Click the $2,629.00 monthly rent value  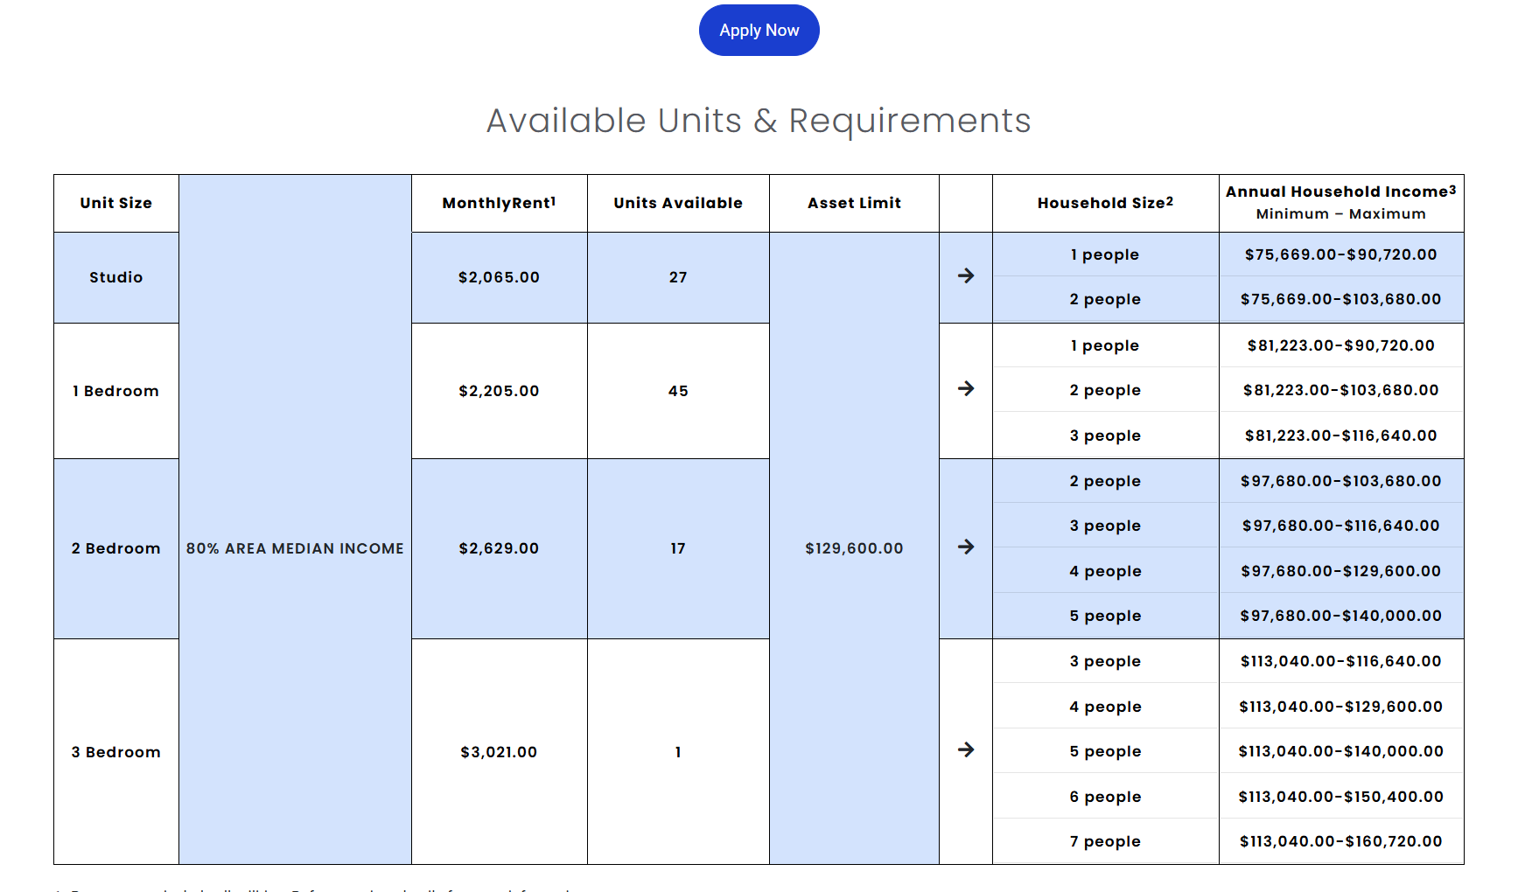coord(499,548)
